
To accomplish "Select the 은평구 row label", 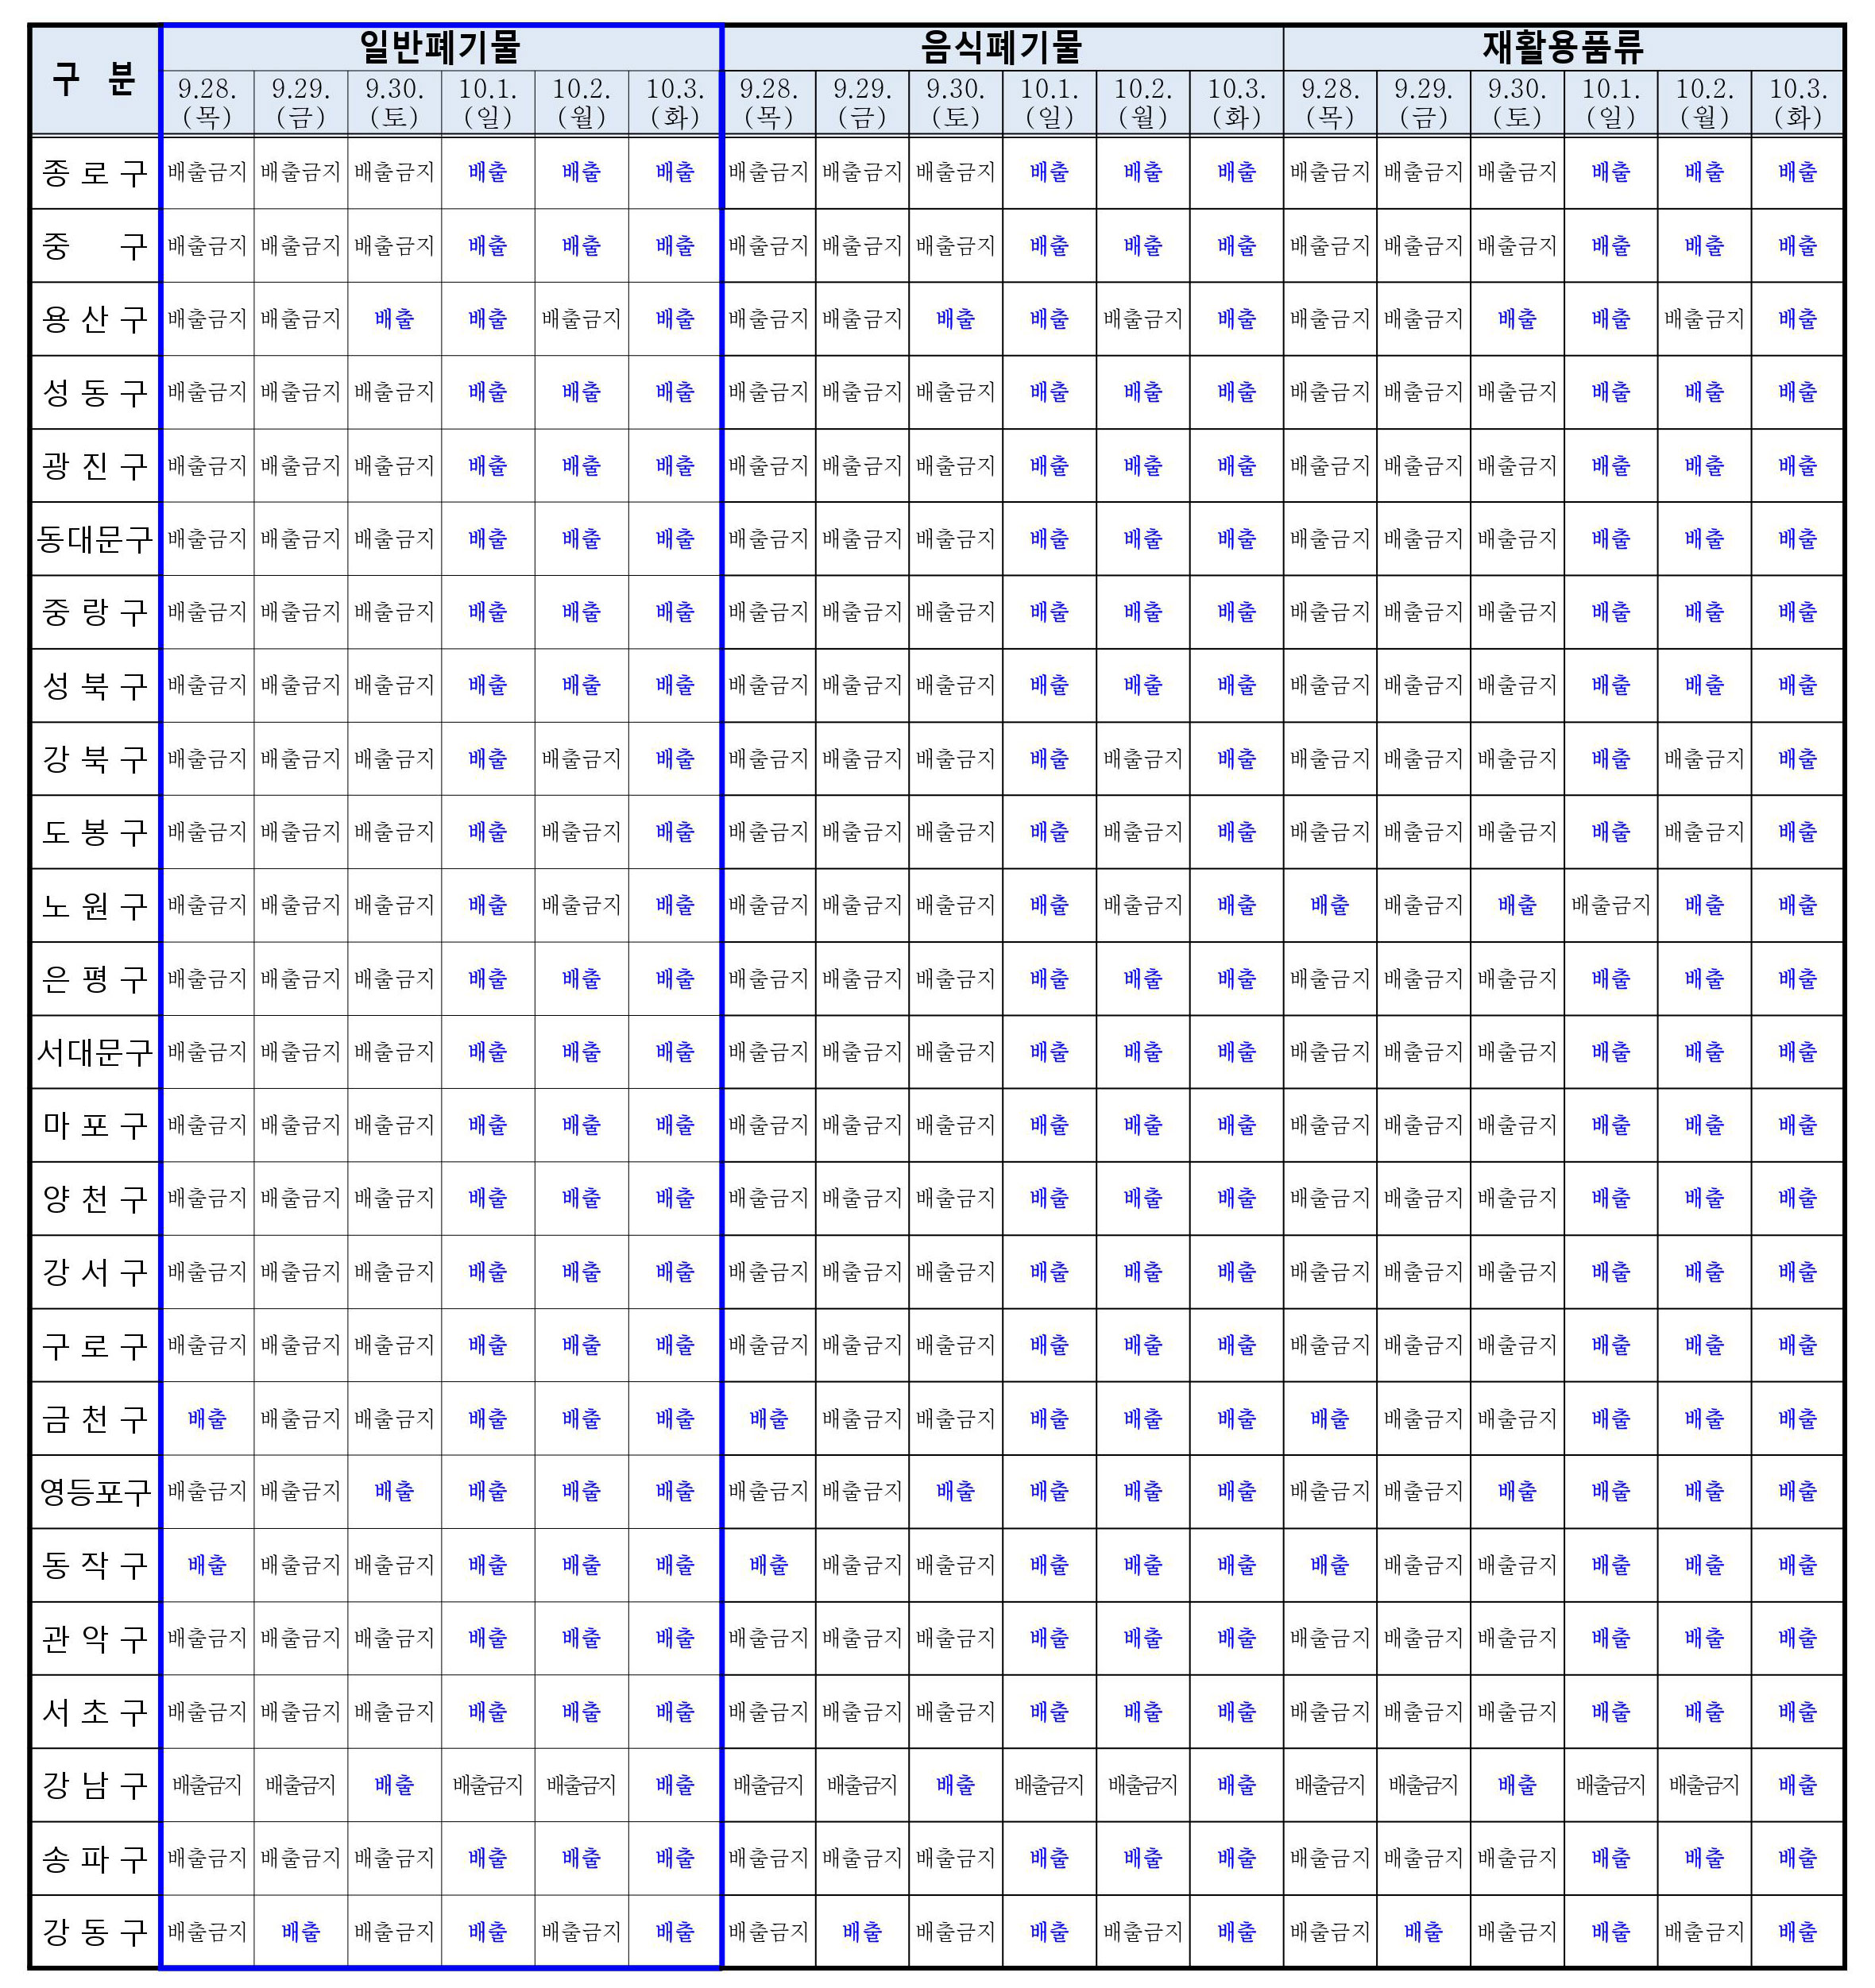I will click(95, 979).
